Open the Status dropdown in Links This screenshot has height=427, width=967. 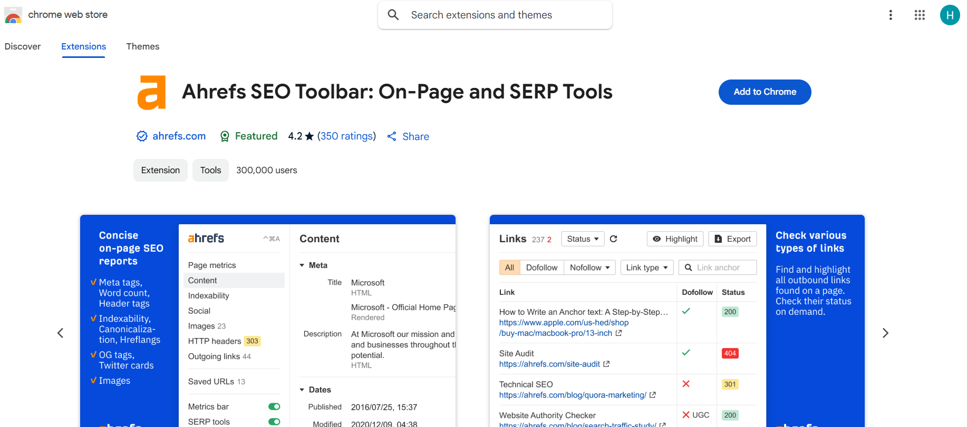pos(583,239)
